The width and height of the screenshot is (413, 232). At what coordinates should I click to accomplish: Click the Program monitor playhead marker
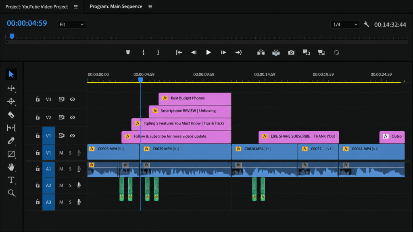click(x=12, y=36)
